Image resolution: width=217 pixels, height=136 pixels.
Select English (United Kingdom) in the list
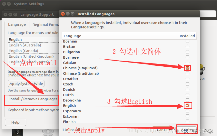[x=33, y=56]
